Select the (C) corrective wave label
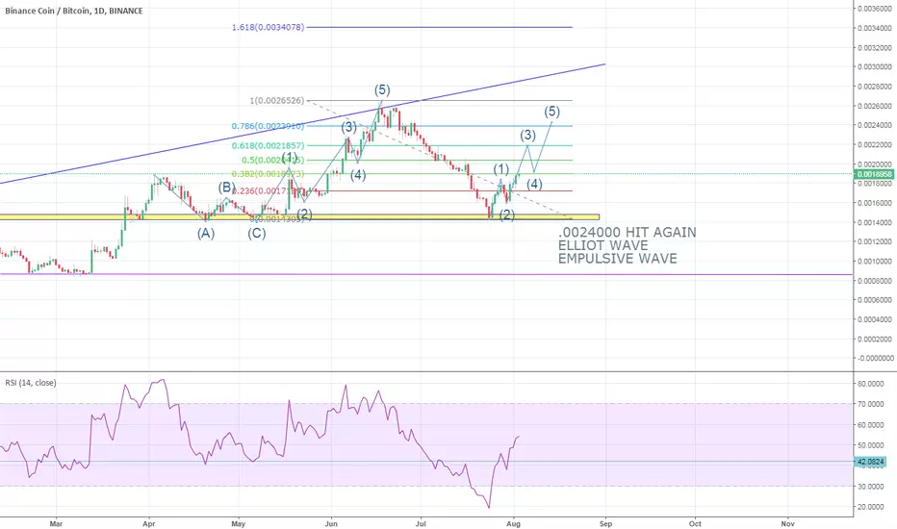The image size is (897, 529). pyautogui.click(x=257, y=234)
